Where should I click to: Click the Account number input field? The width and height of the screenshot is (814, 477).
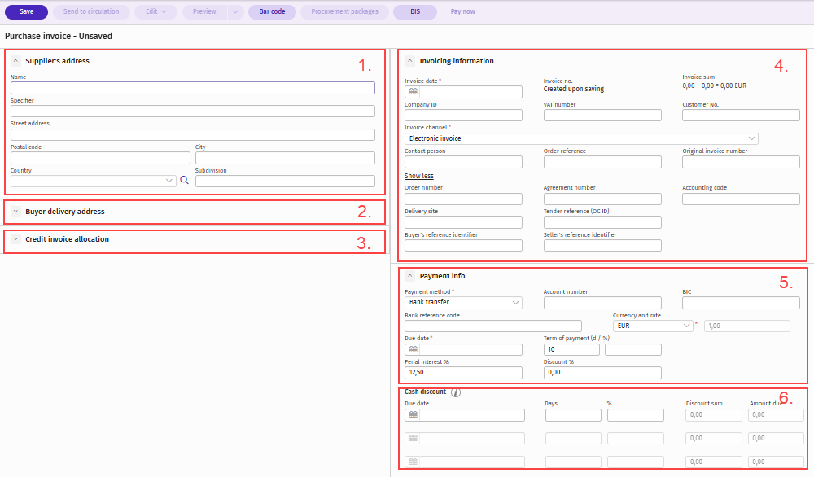602,303
